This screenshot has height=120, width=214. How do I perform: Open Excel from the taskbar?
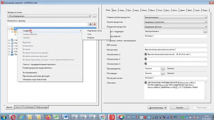point(57,117)
